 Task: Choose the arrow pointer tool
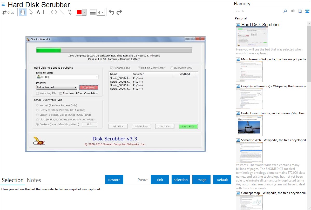[x=31, y=12]
